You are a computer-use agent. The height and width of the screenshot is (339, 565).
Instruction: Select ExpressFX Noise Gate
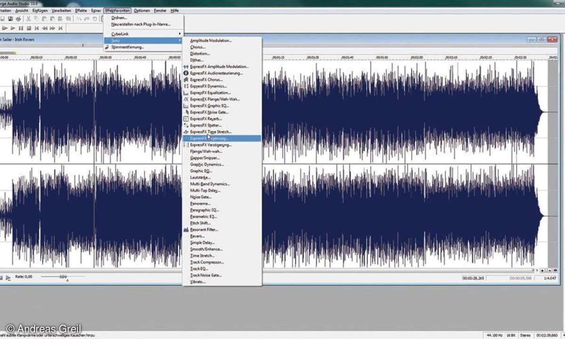coord(222,113)
